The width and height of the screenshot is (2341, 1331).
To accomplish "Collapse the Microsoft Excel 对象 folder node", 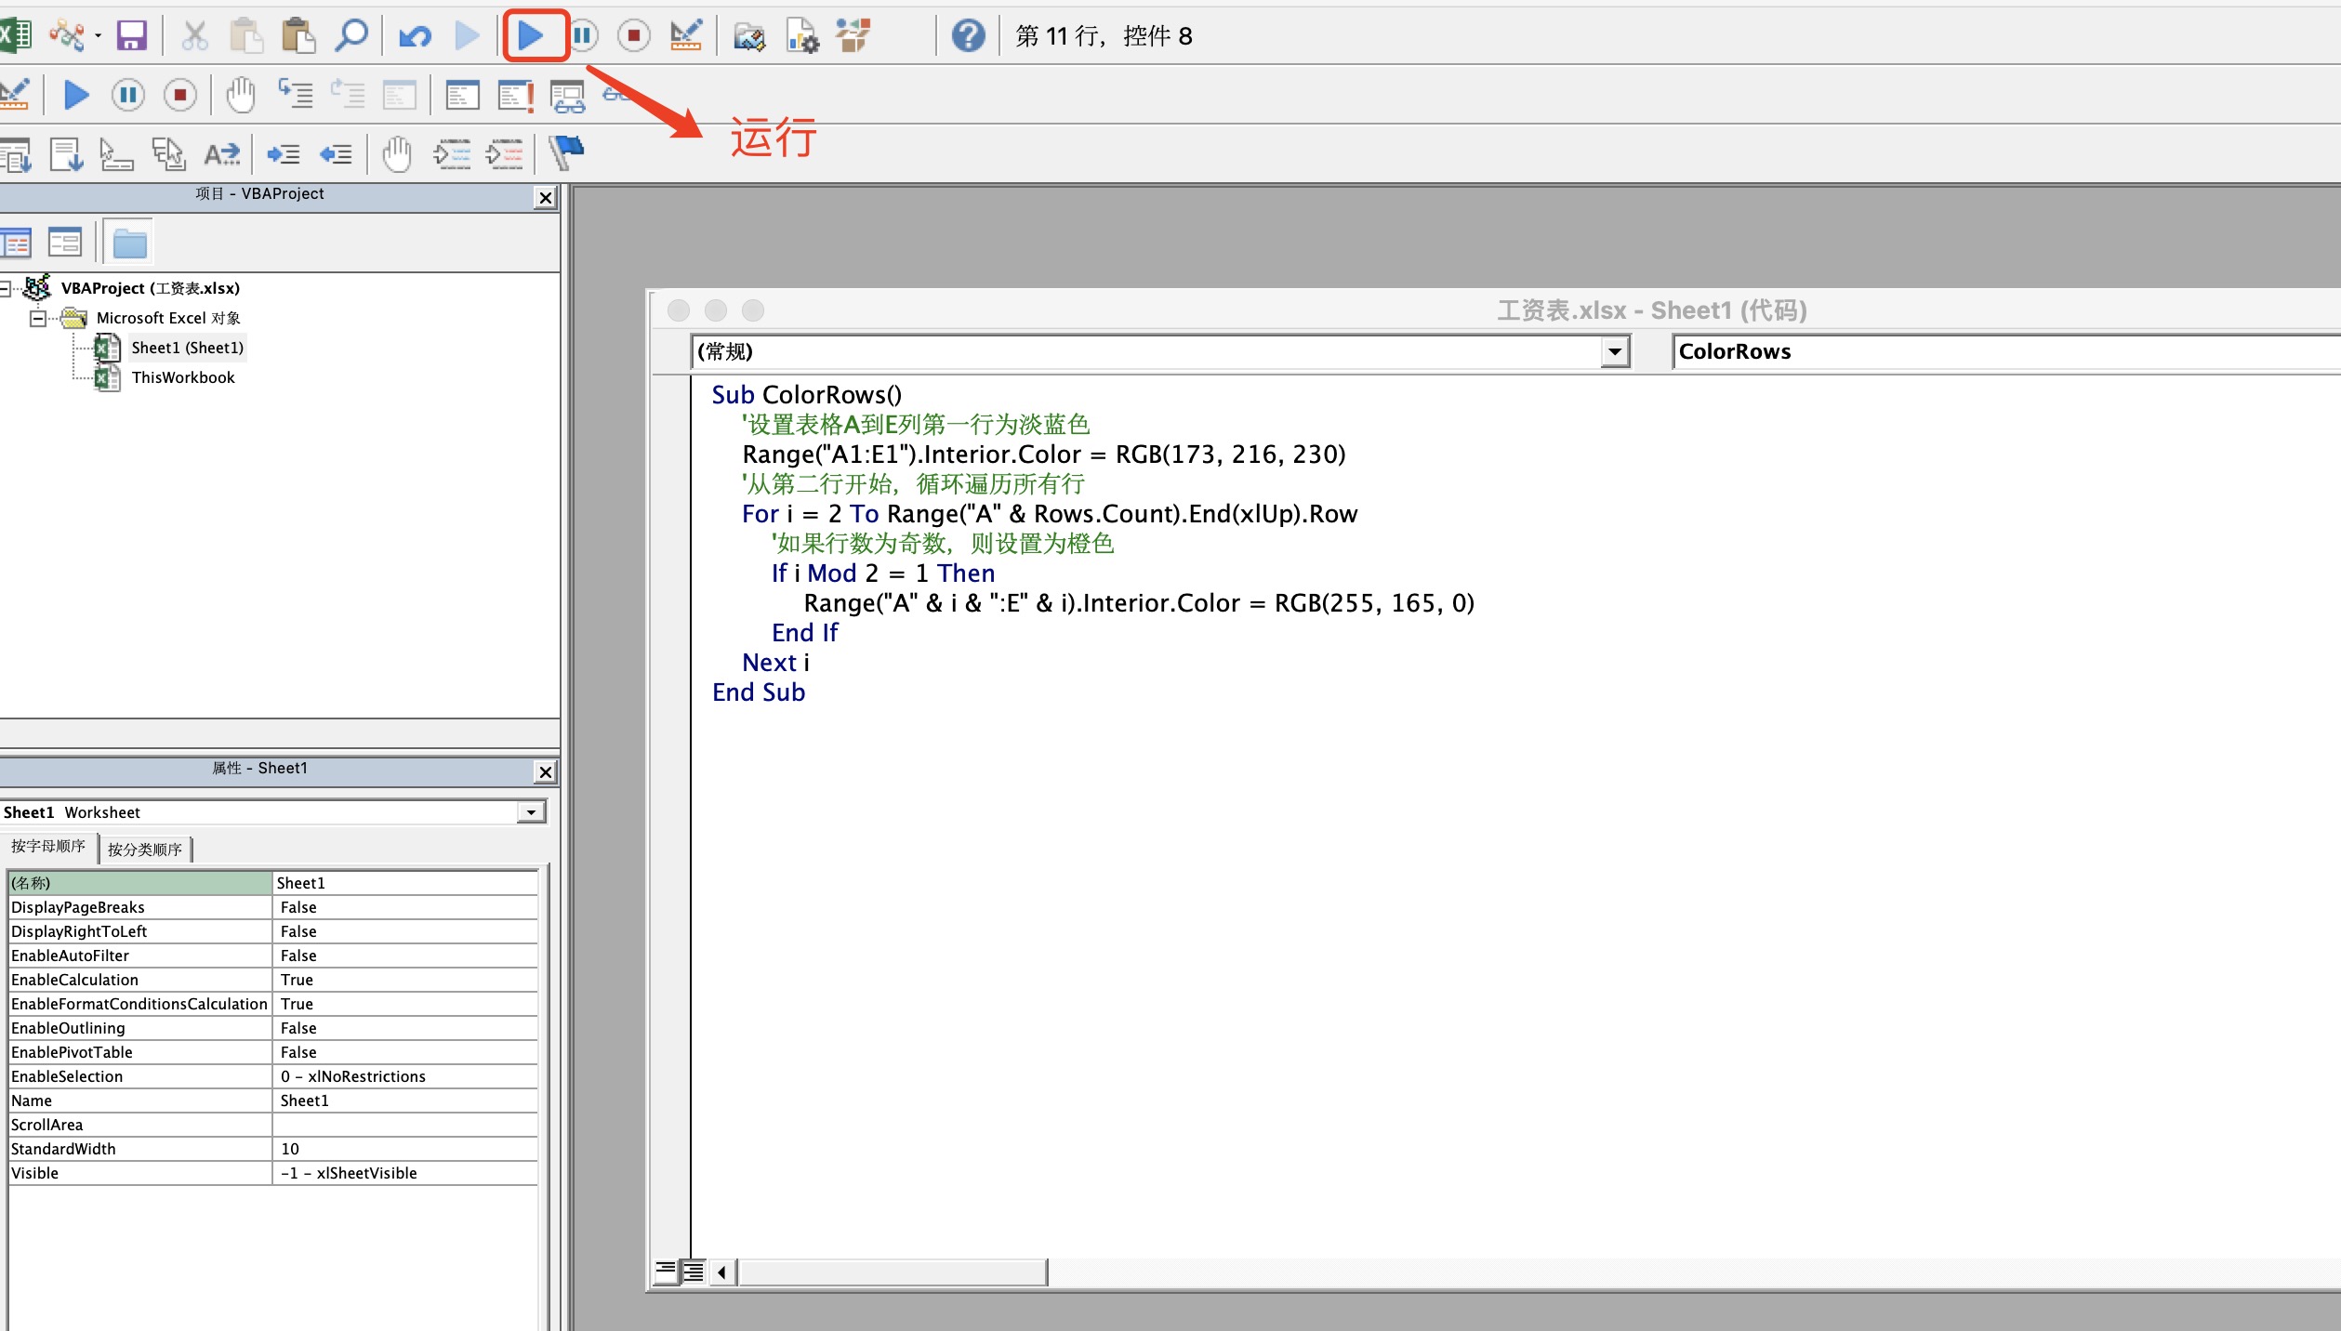I will pos(38,319).
